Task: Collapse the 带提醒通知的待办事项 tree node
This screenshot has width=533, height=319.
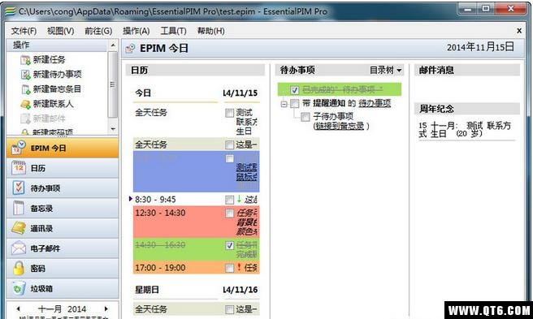Action: pos(284,104)
